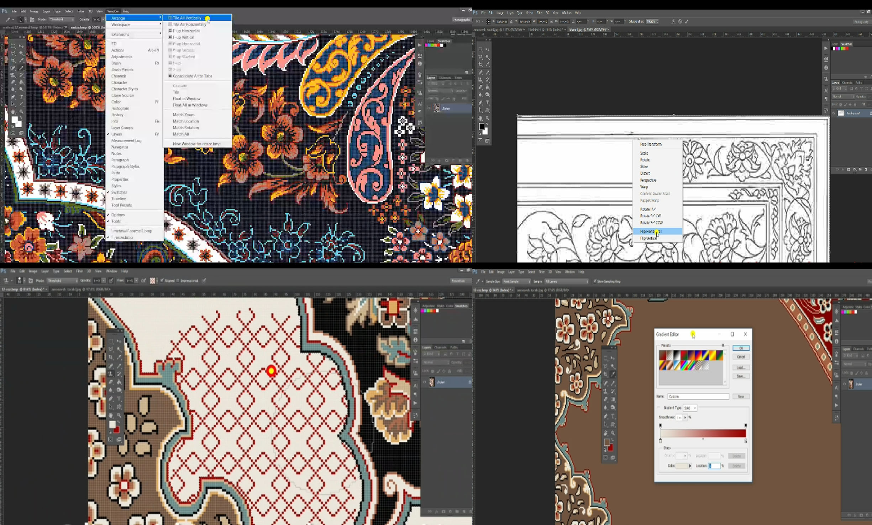Viewport: 872px width, 525px height.
Task: Select Flip Vertical in the transform context menu
Action: (x=648, y=238)
